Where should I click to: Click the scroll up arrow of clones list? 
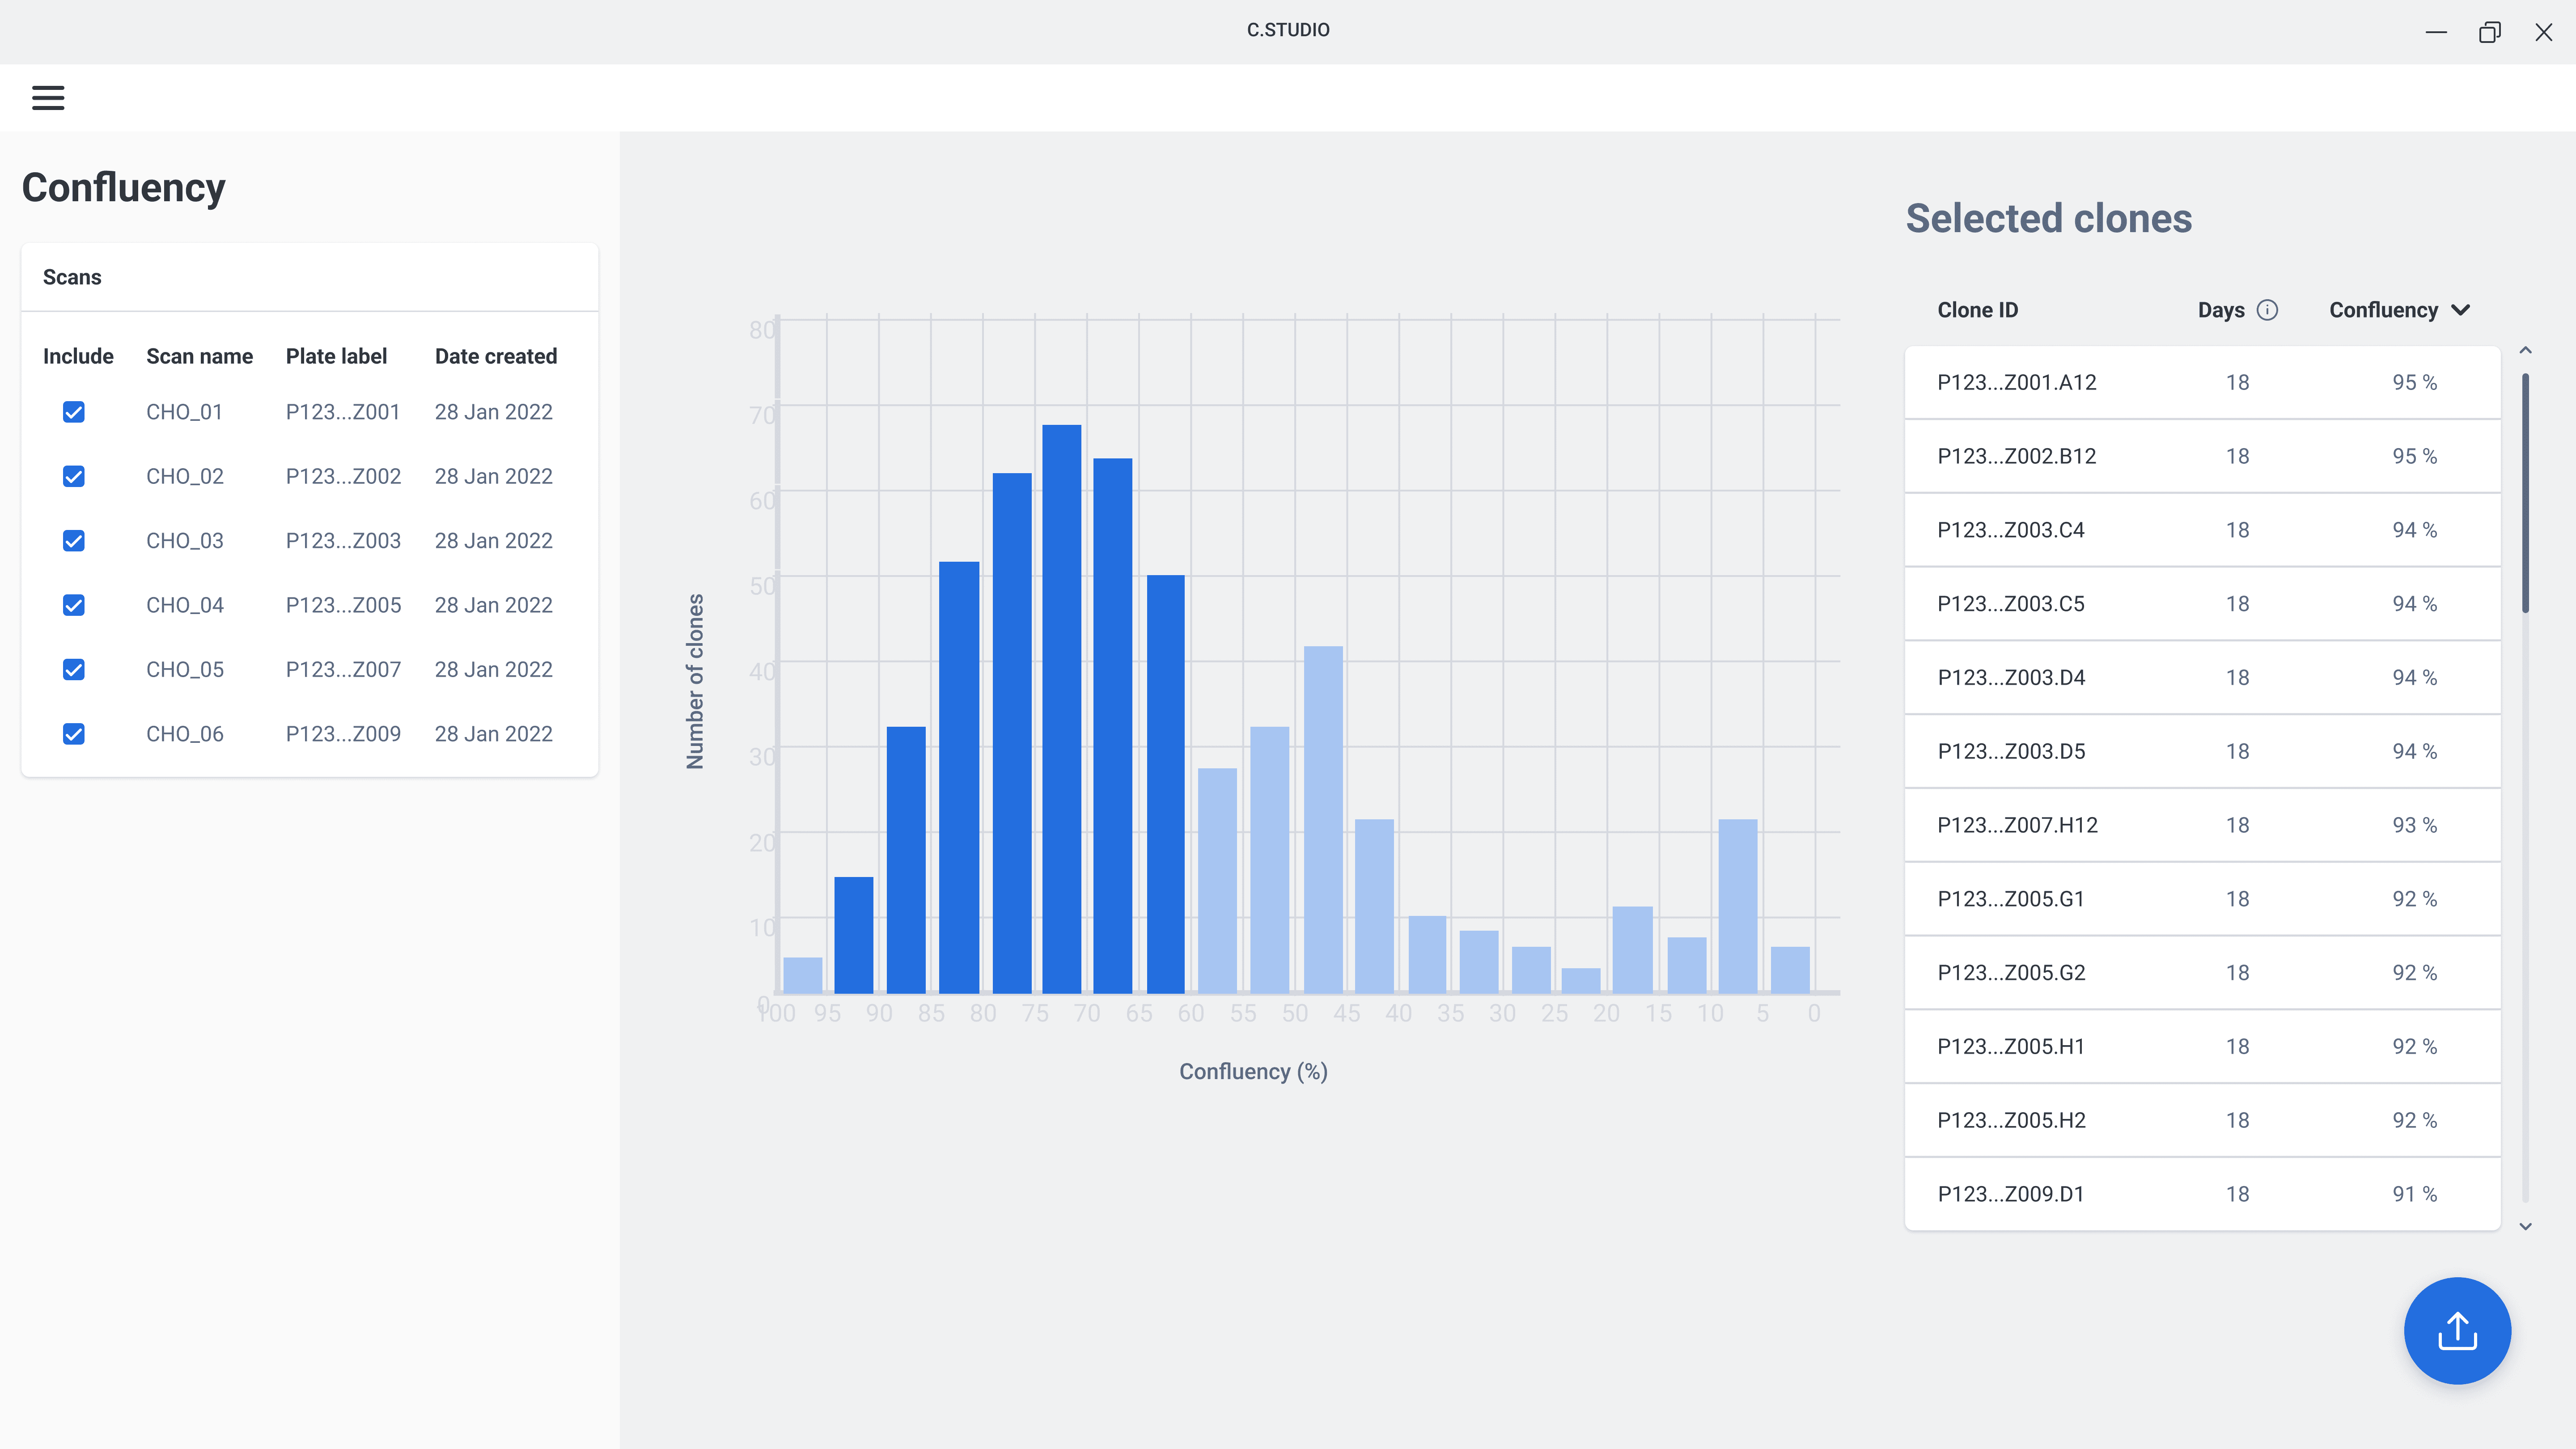(2525, 350)
